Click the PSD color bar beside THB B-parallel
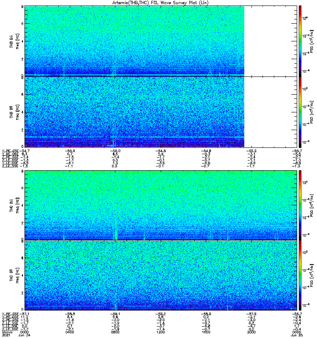317x338 pixels. (300, 112)
